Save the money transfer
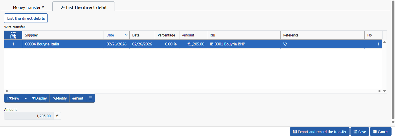 point(359,132)
